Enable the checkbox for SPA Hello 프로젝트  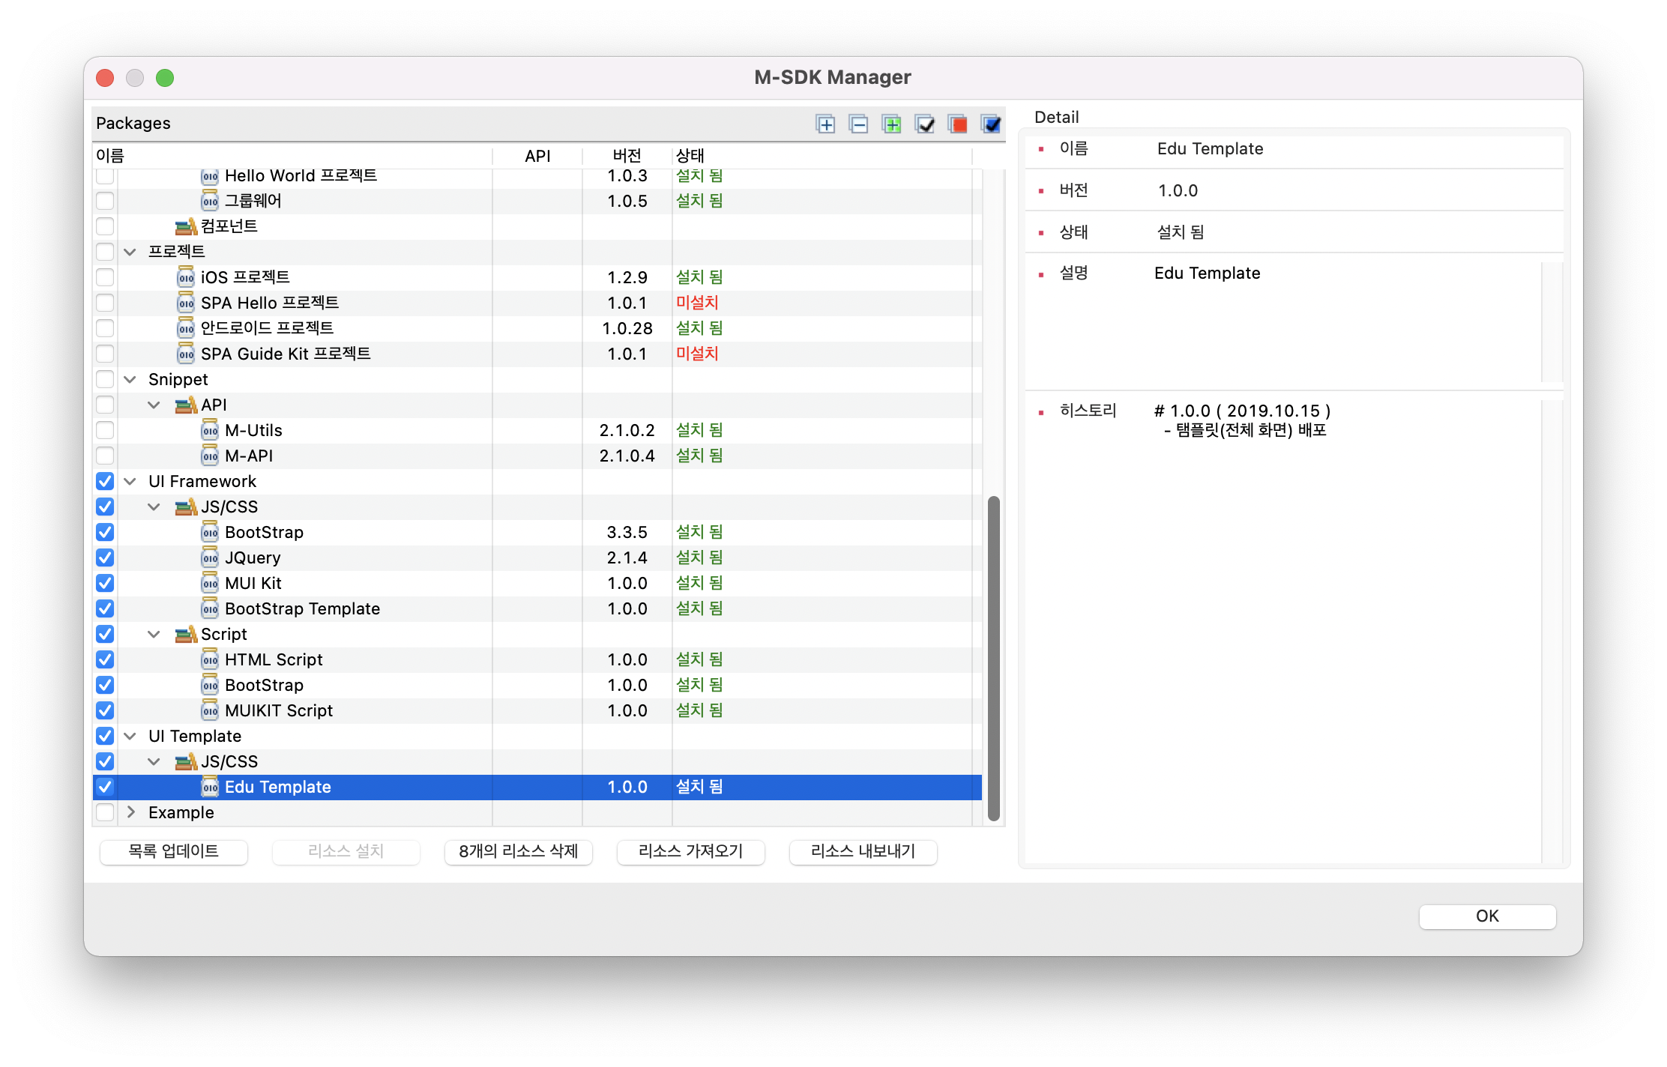click(105, 303)
